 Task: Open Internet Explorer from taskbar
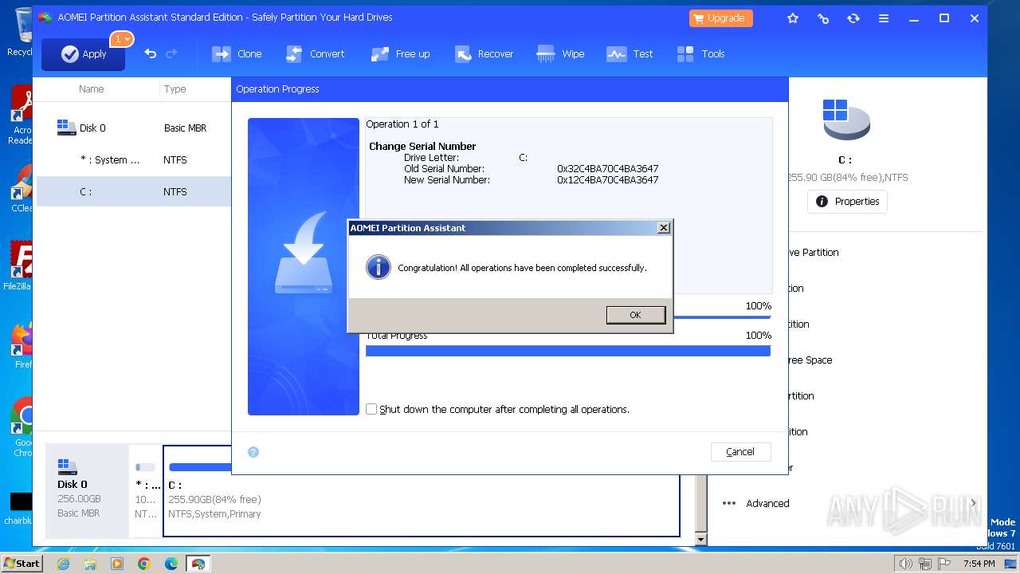(x=63, y=564)
